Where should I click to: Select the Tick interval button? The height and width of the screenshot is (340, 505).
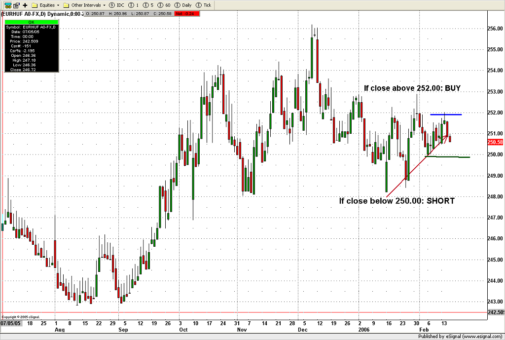(204, 5)
